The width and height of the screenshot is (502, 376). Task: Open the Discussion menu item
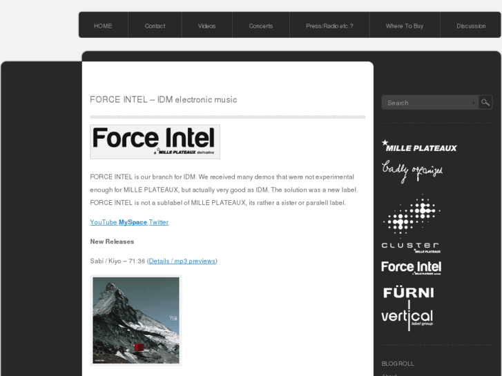coord(471,26)
